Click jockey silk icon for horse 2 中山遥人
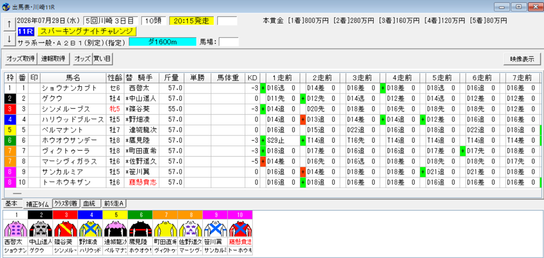 coord(40,228)
